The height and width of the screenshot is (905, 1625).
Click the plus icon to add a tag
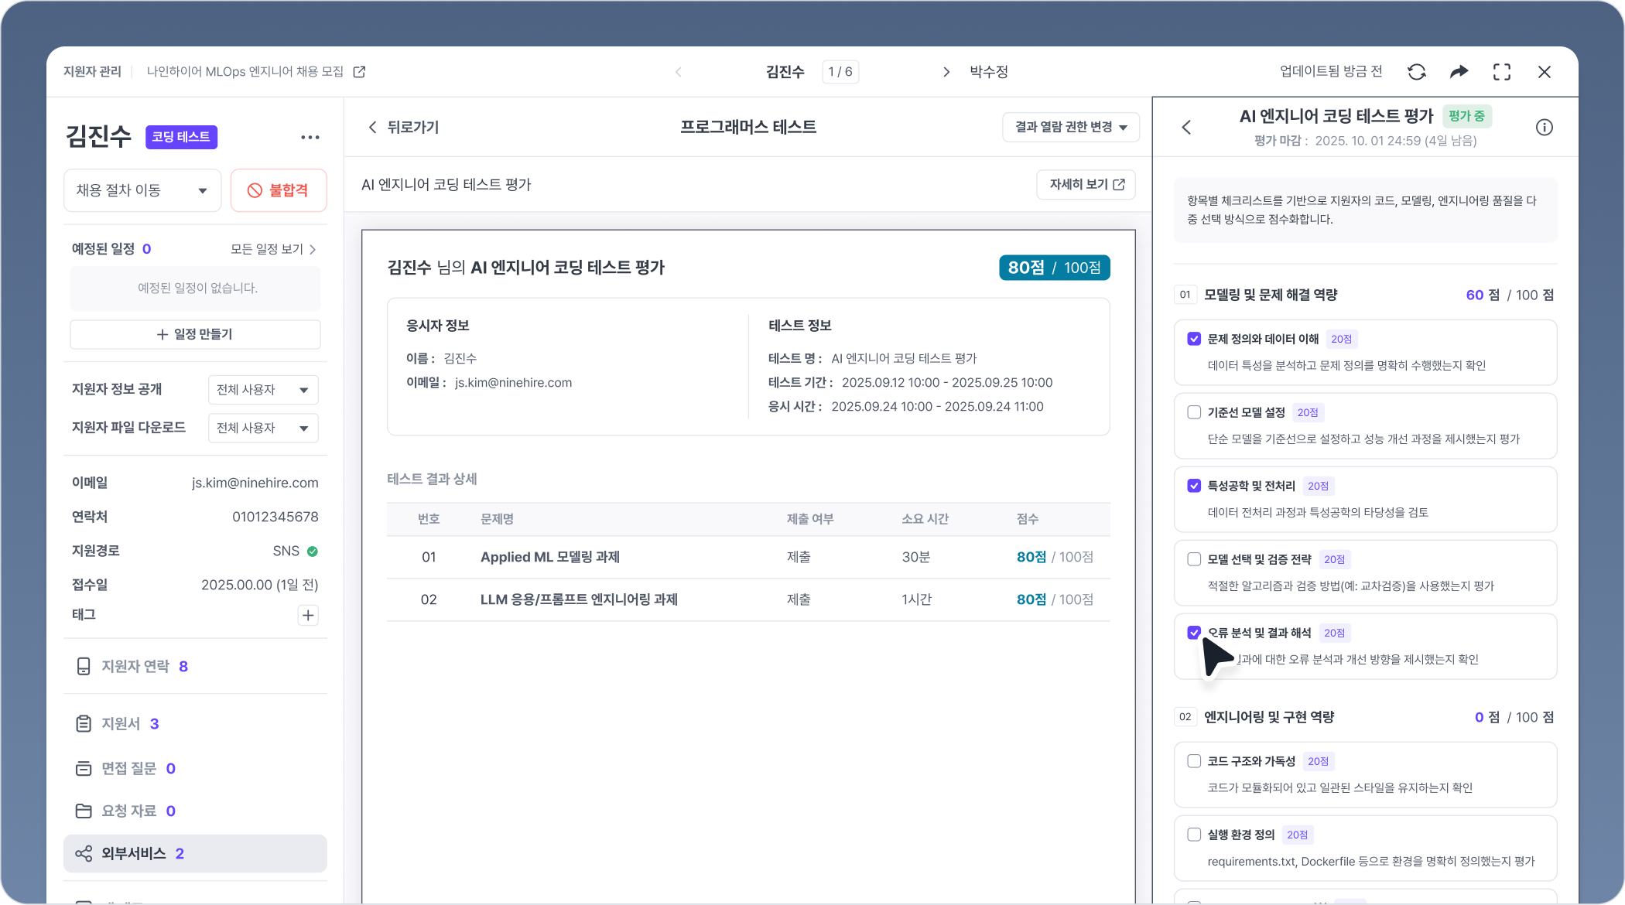(x=308, y=615)
